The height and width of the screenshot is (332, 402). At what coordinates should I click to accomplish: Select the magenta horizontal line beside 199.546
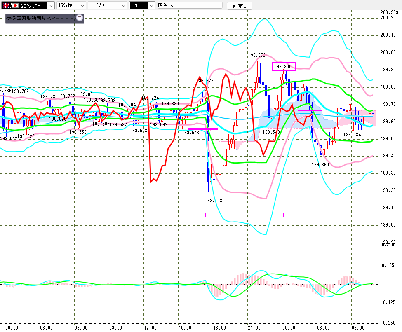pos(202,129)
